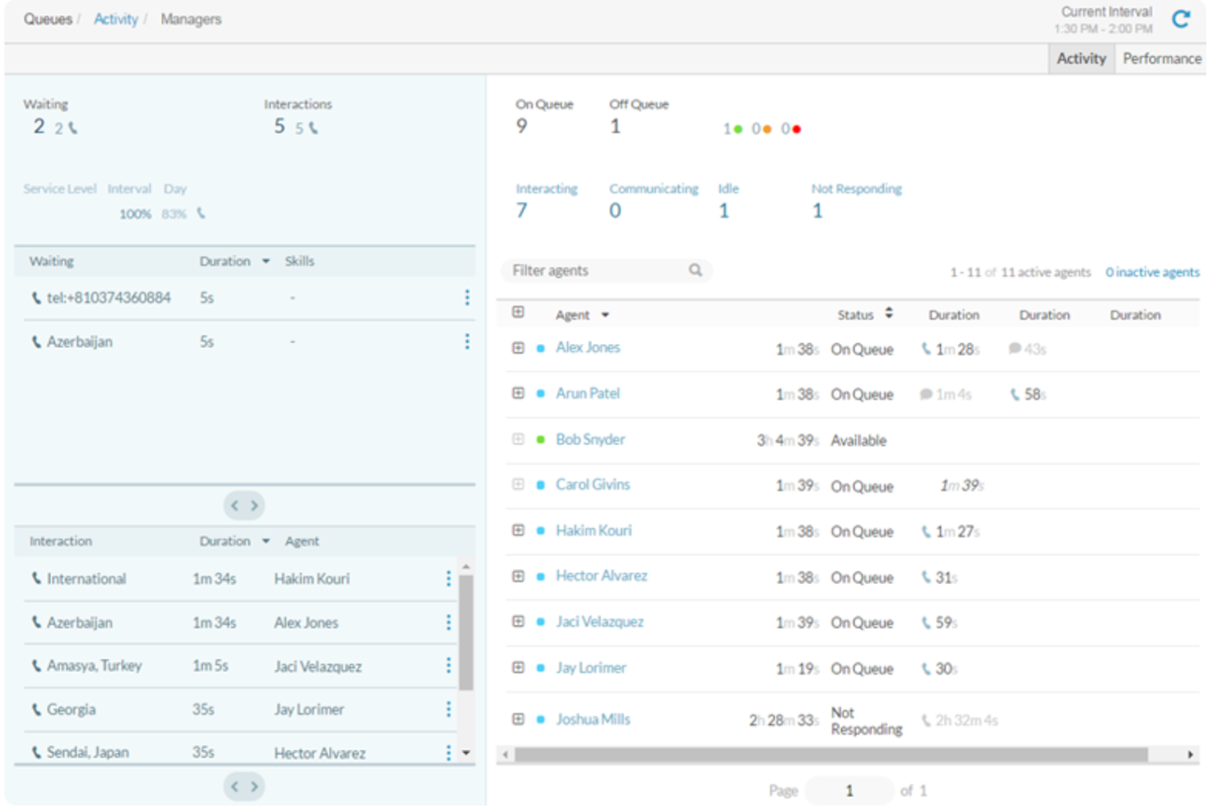Open options menu for the Georgia interaction

point(448,708)
